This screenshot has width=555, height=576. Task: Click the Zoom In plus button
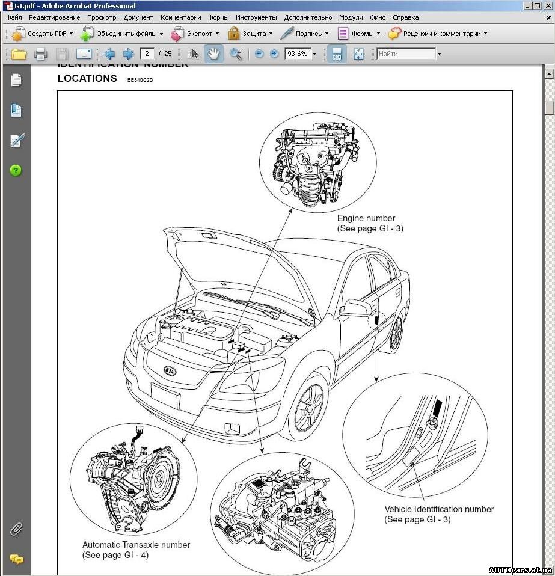tap(274, 54)
